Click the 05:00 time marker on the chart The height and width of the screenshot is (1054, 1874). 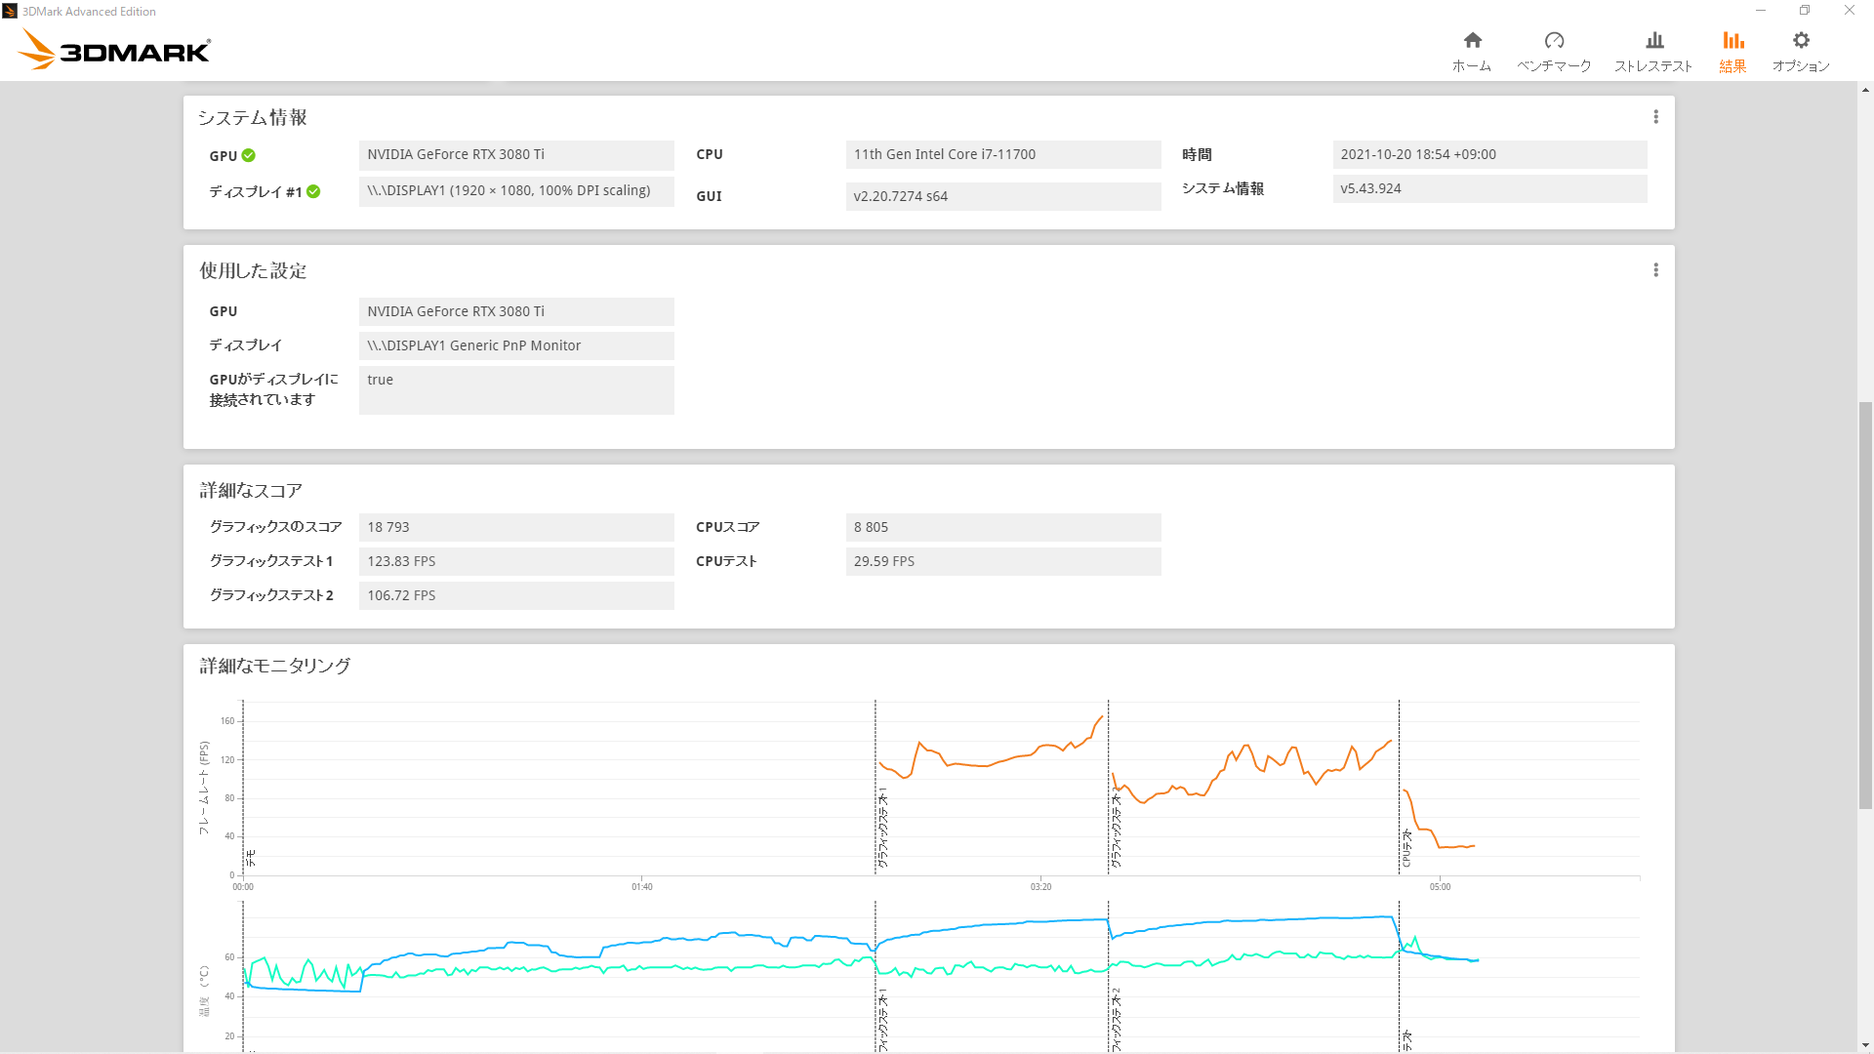(x=1440, y=886)
